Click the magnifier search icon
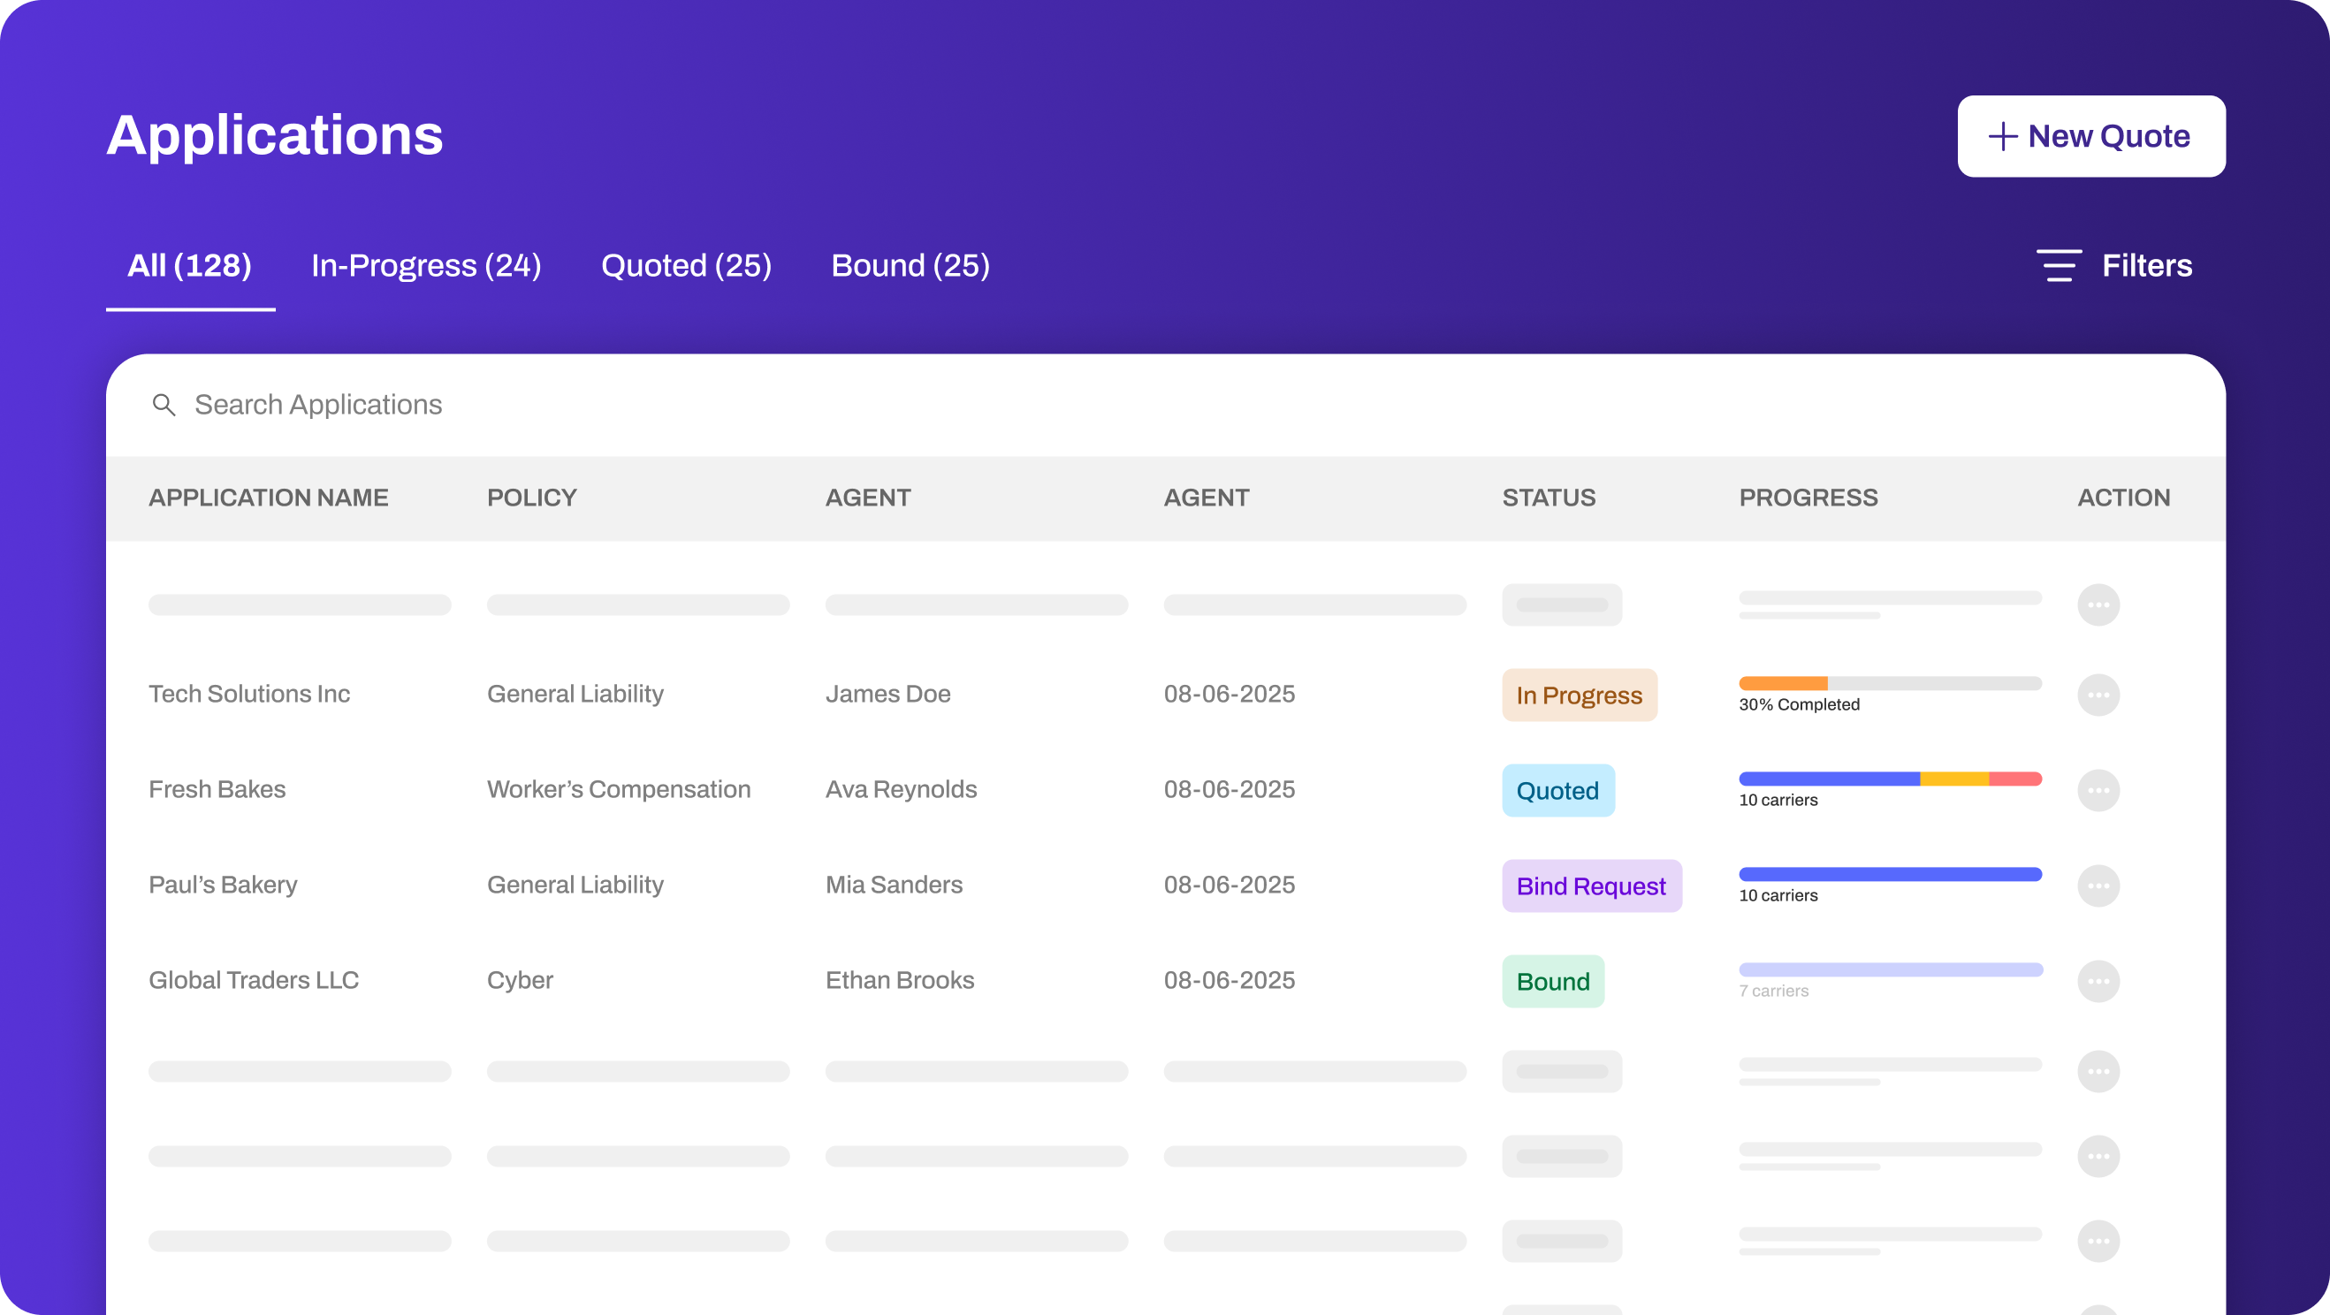 click(164, 404)
